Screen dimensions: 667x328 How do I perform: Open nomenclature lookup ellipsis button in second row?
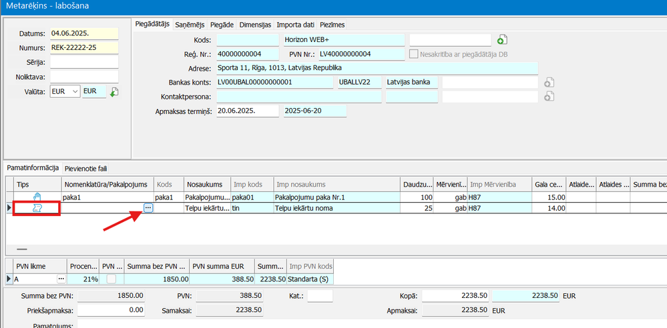pyautogui.click(x=148, y=209)
